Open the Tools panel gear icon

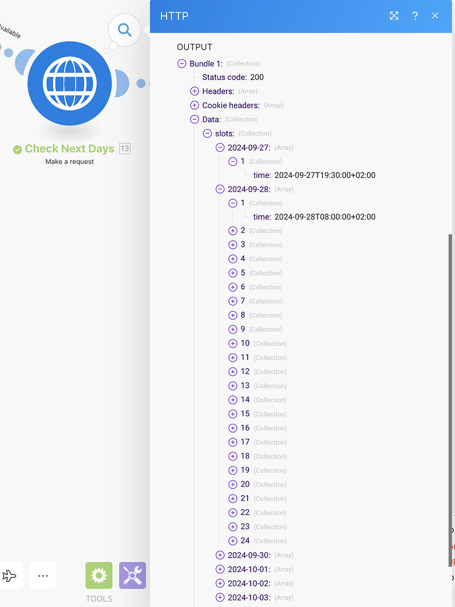[x=98, y=575]
